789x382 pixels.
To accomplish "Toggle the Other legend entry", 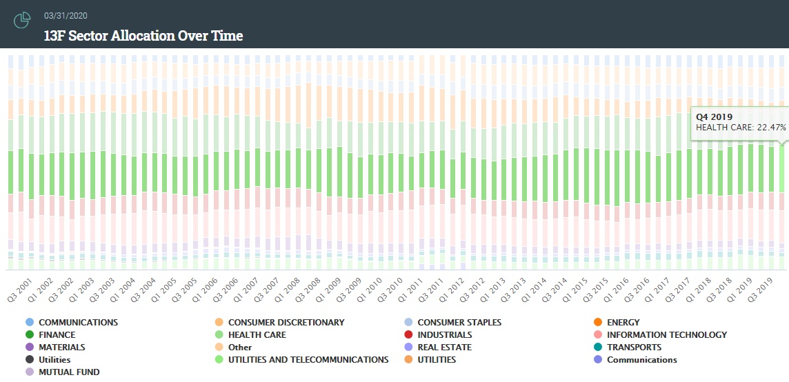I will point(240,348).
